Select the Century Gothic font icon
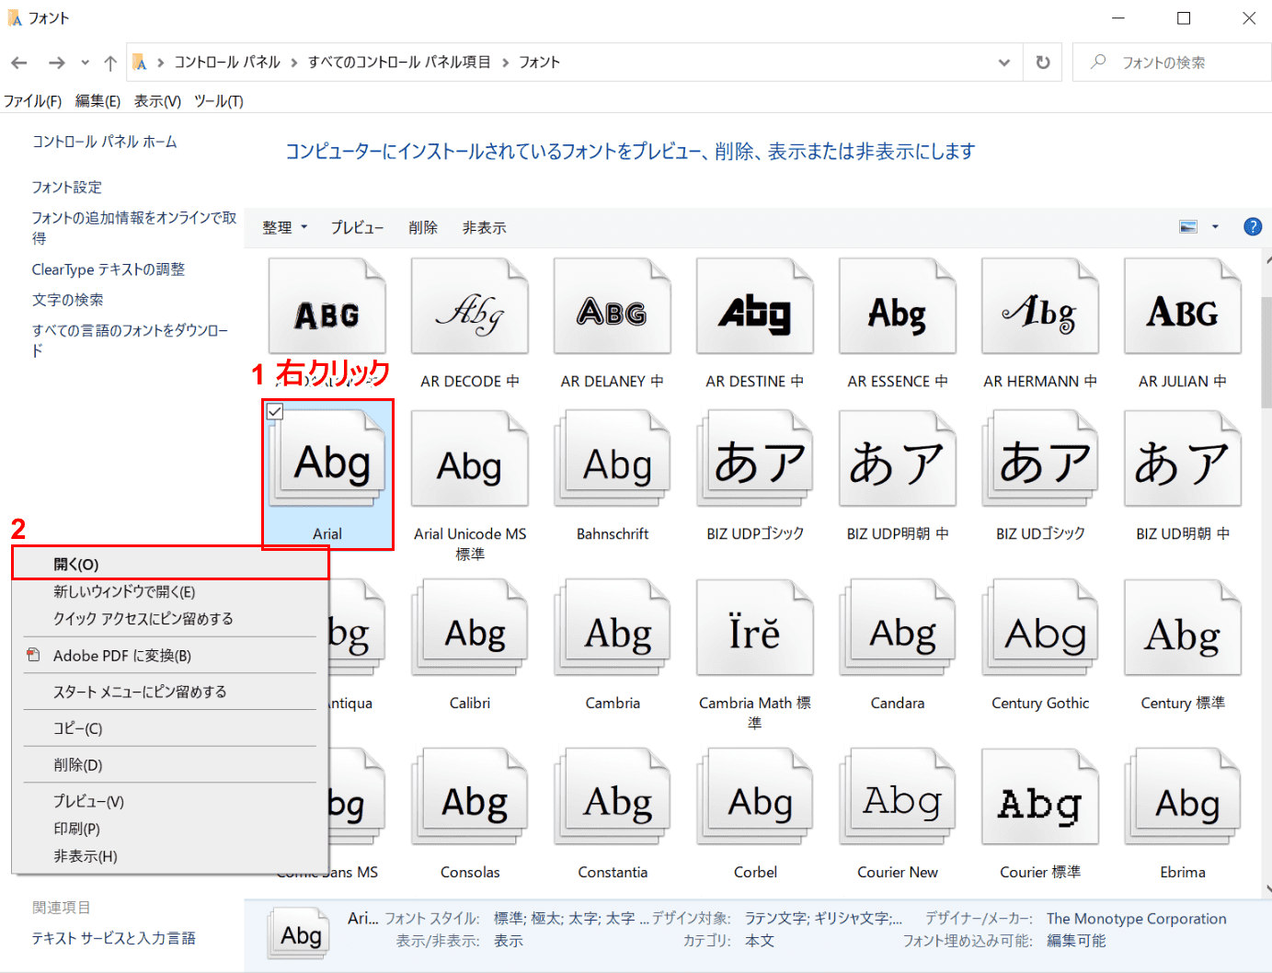 (x=1040, y=628)
